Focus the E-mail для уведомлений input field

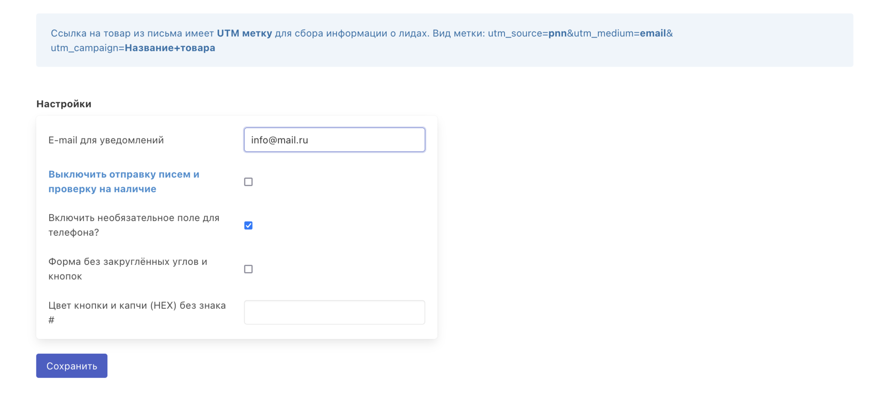[x=334, y=139]
